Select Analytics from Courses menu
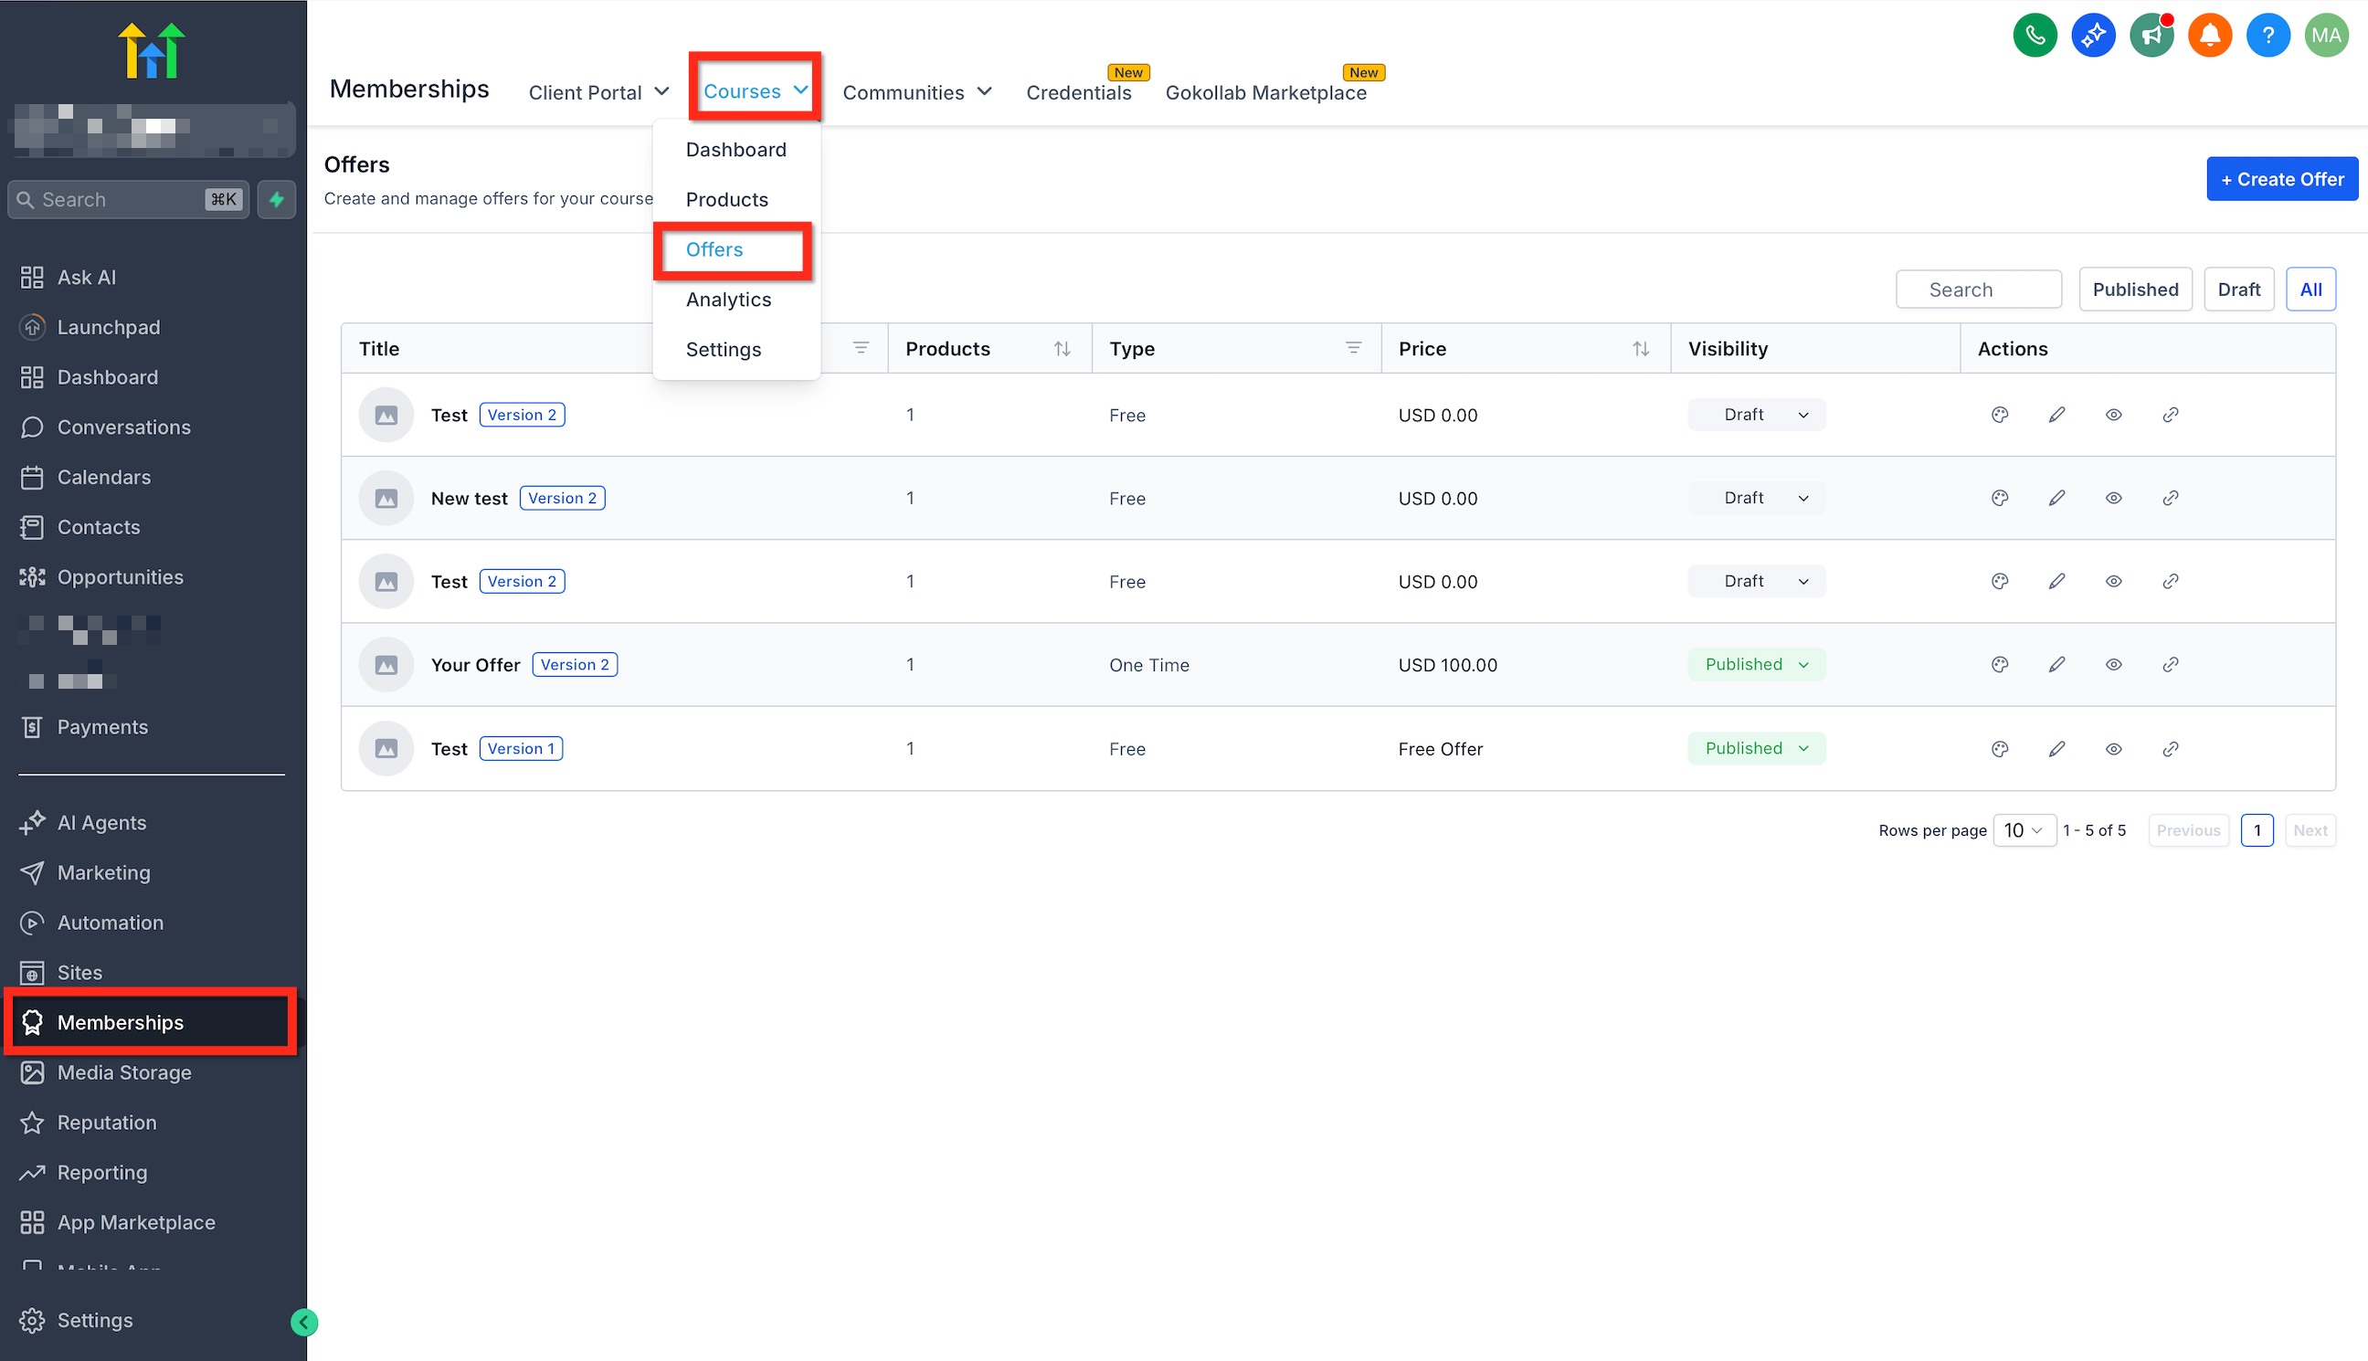This screenshot has width=2368, height=1361. (728, 299)
